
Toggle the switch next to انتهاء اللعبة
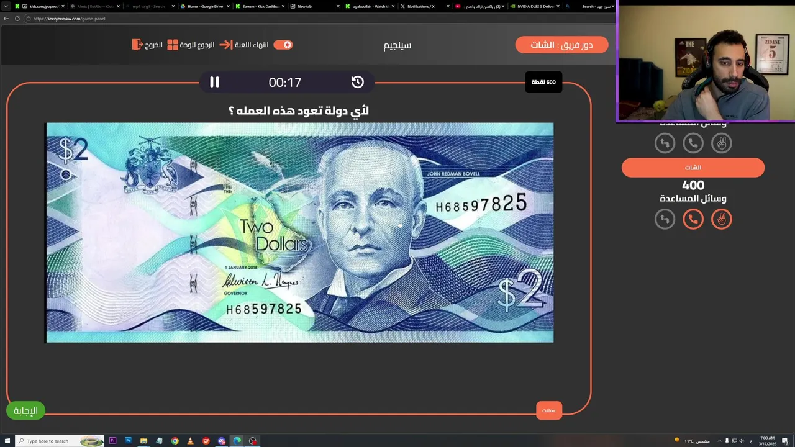pyautogui.click(x=283, y=45)
